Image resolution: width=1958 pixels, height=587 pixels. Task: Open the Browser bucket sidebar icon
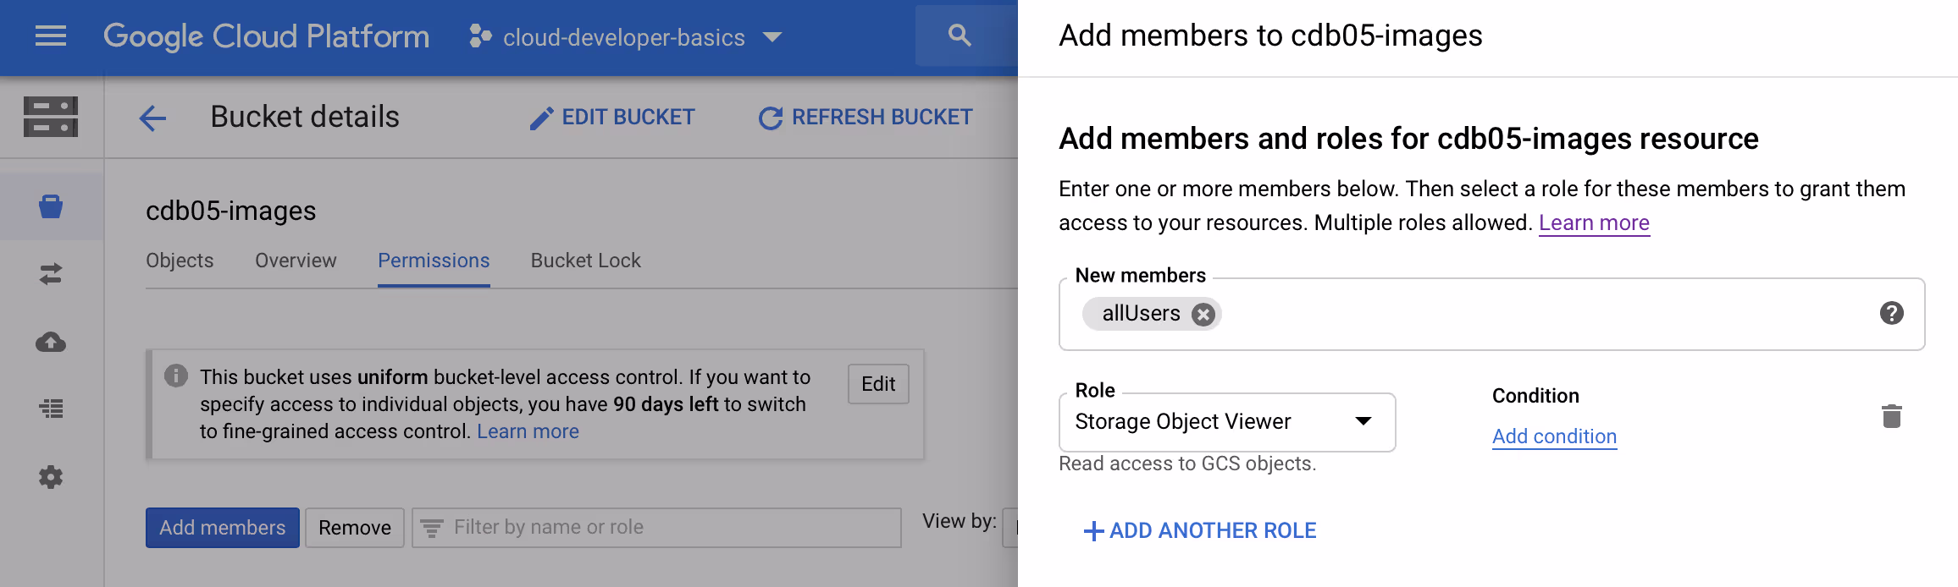tap(51, 206)
